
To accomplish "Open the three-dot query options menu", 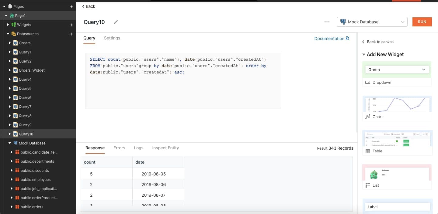I will 327,22.
